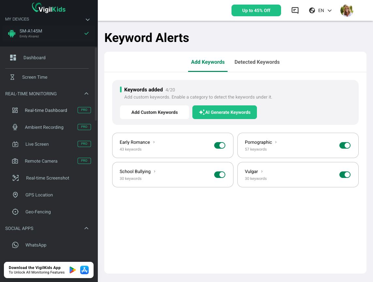Click the PRO badge beside Real-time Dashboard
The width and height of the screenshot is (373, 282).
84,110
